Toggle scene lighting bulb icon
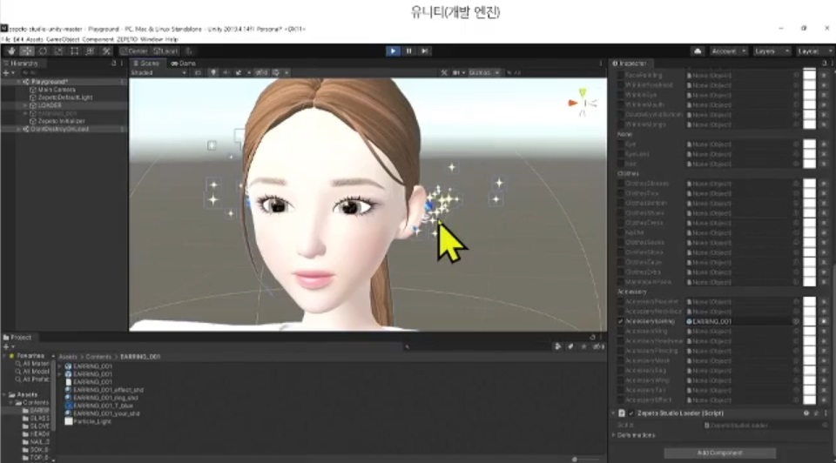The height and width of the screenshot is (463, 836). point(212,72)
